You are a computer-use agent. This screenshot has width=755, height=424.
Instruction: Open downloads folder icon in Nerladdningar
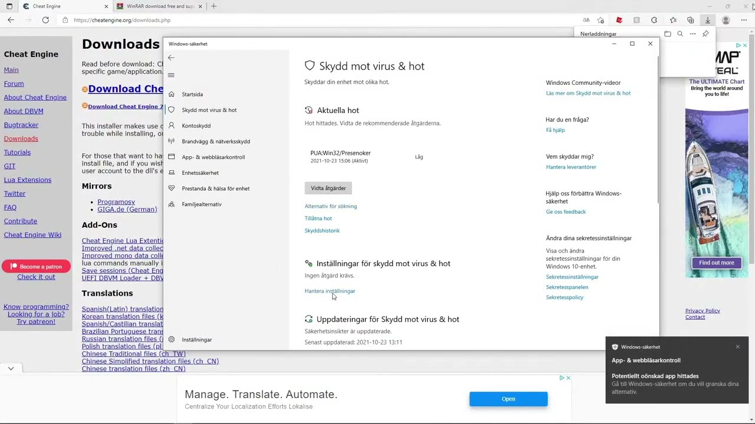coord(667,34)
